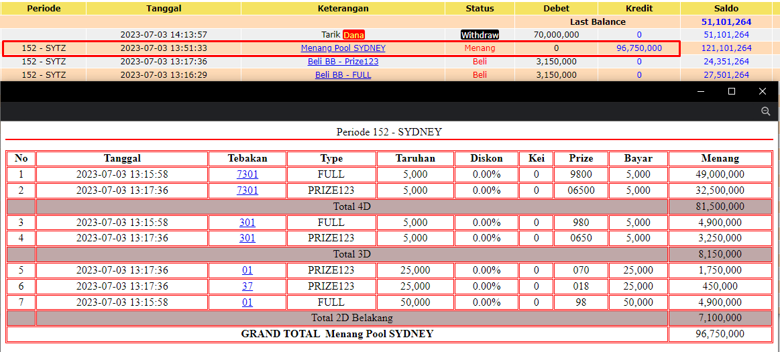Click the Total 4D row label

pyautogui.click(x=351, y=207)
